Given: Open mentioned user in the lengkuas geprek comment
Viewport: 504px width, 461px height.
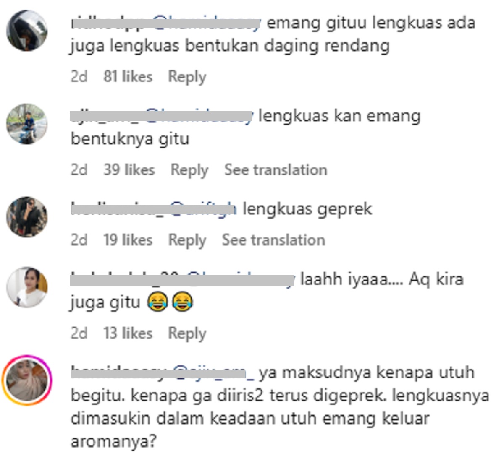Looking at the screenshot, I should coord(203,208).
